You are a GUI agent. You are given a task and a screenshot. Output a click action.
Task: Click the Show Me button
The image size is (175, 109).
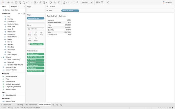point(167,2)
